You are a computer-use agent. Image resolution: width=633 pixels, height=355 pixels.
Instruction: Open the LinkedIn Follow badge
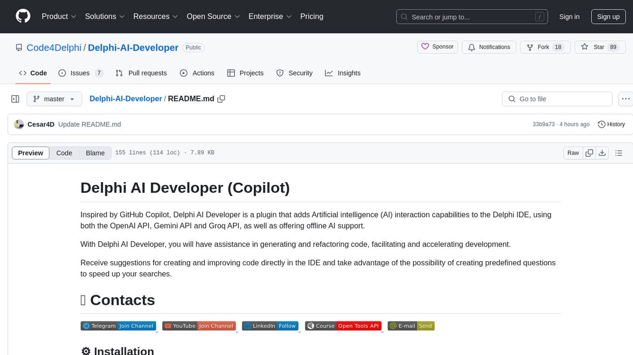click(270, 326)
